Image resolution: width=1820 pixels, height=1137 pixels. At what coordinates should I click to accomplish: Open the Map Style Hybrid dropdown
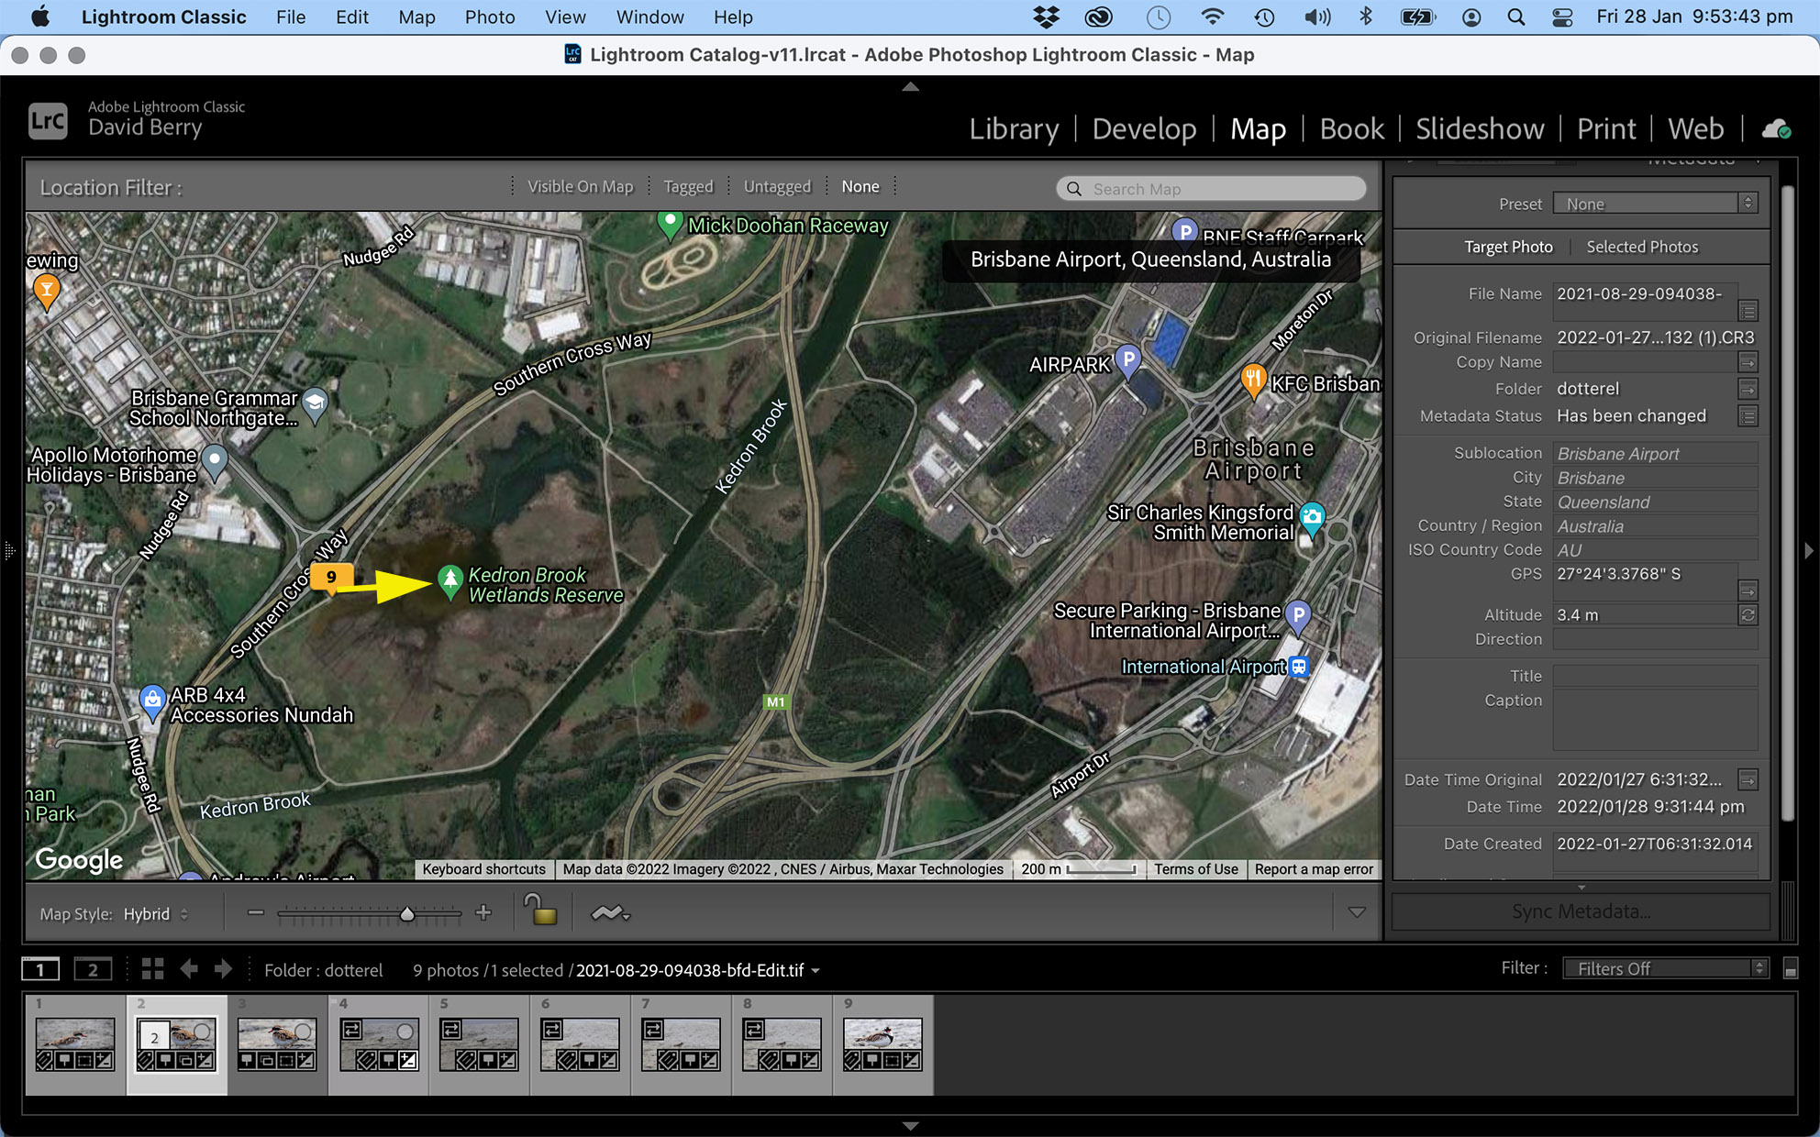(156, 914)
